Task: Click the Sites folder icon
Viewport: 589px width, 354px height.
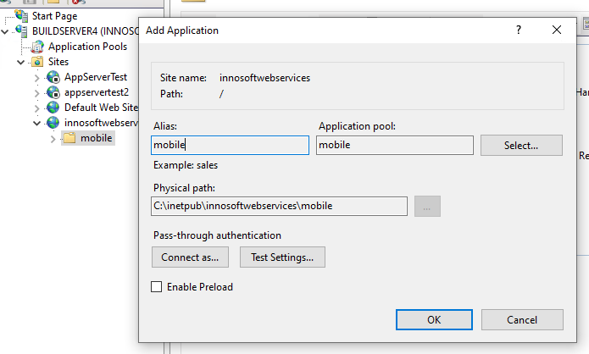Action: 37,62
